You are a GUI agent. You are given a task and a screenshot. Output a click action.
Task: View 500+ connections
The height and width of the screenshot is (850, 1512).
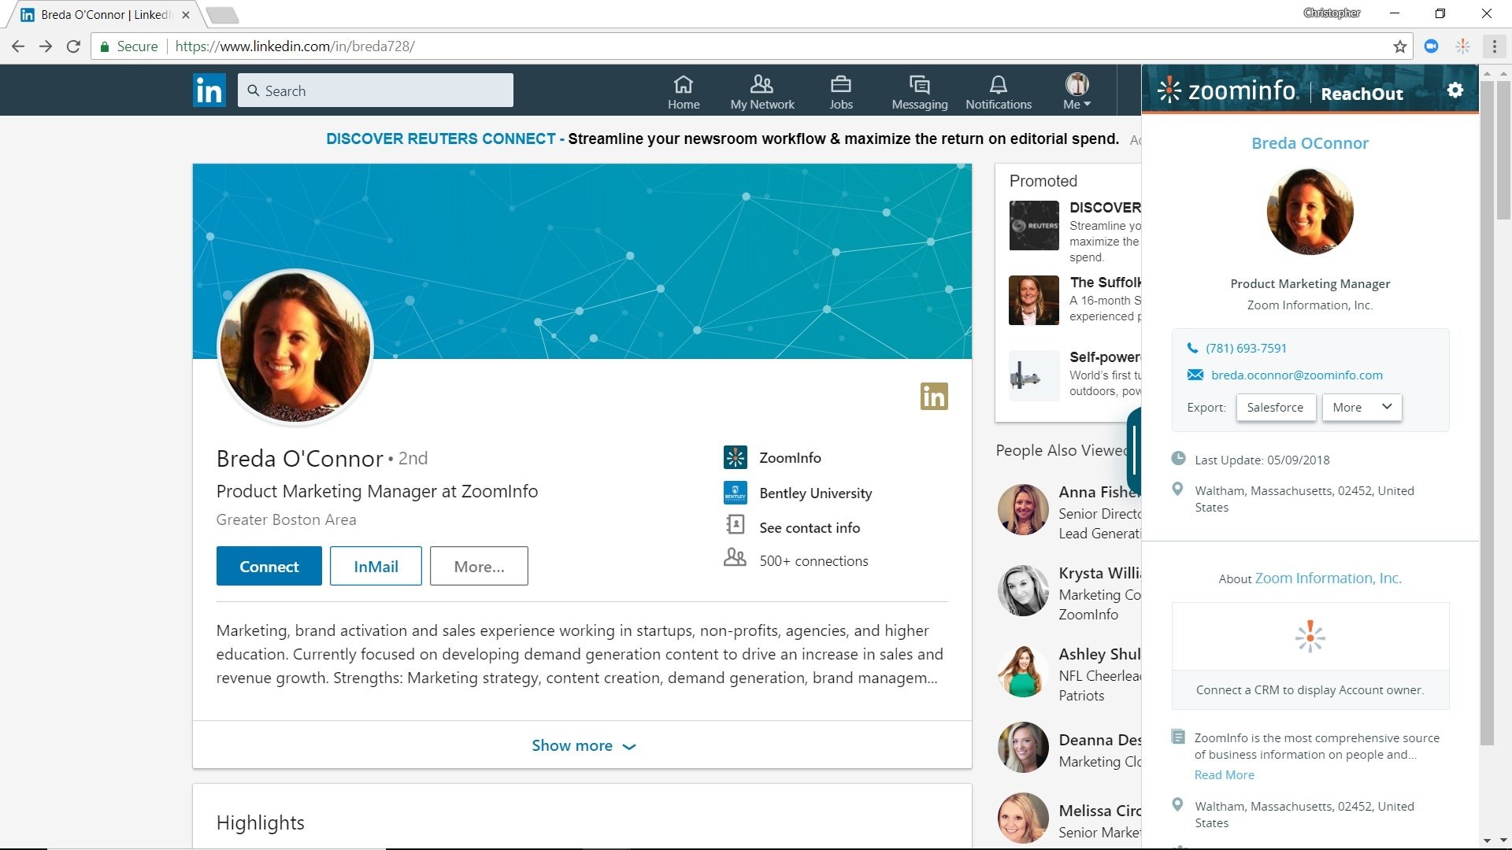coord(813,560)
